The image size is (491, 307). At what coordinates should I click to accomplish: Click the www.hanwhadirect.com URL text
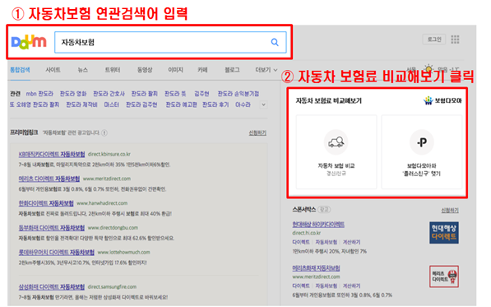click(102, 203)
